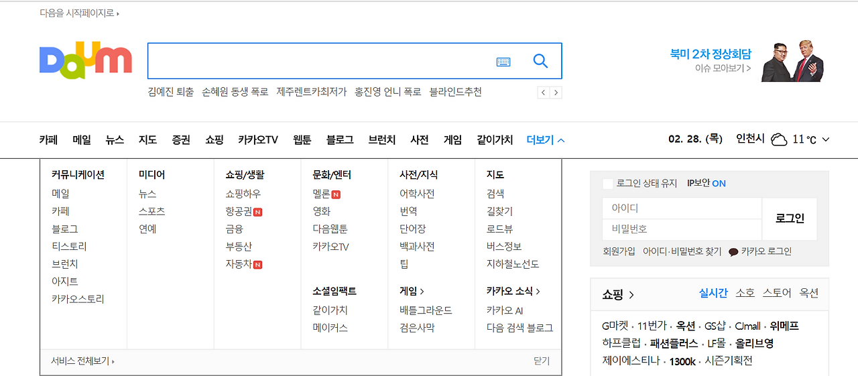Click keyword 제주렌트카최저가
The width and height of the screenshot is (858, 376).
(x=312, y=92)
